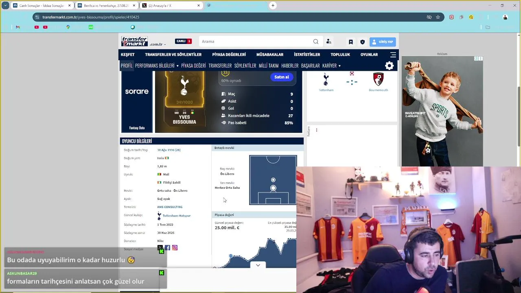
Task: Open the advanced person search icon
Action: click(328, 42)
